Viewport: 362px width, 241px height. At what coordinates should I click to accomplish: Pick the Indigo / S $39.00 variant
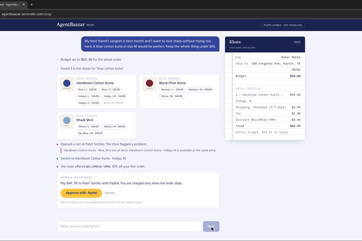88,103
